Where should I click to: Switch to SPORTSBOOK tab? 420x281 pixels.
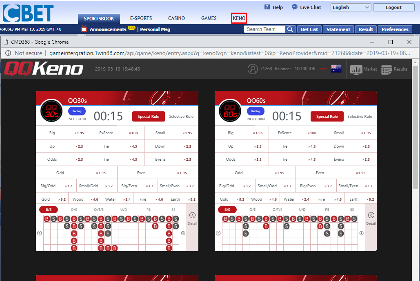(99, 18)
